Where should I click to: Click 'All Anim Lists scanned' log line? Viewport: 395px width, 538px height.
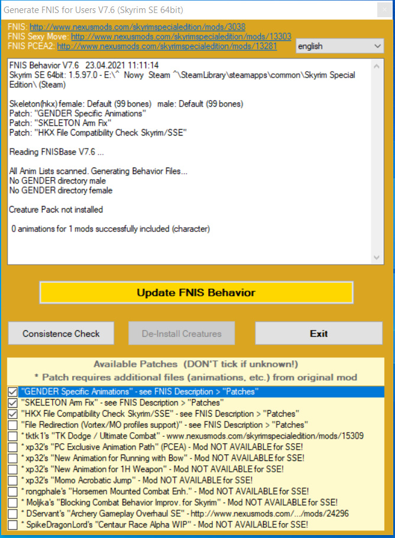pos(98,171)
